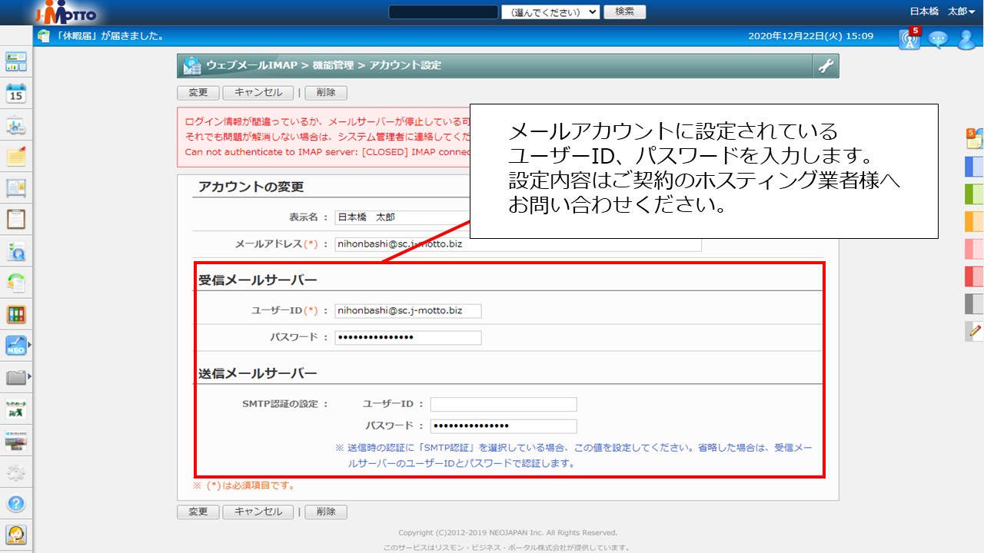Open notifications antenna icon with badge 5
This screenshot has height=553, width=984.
[x=909, y=38]
